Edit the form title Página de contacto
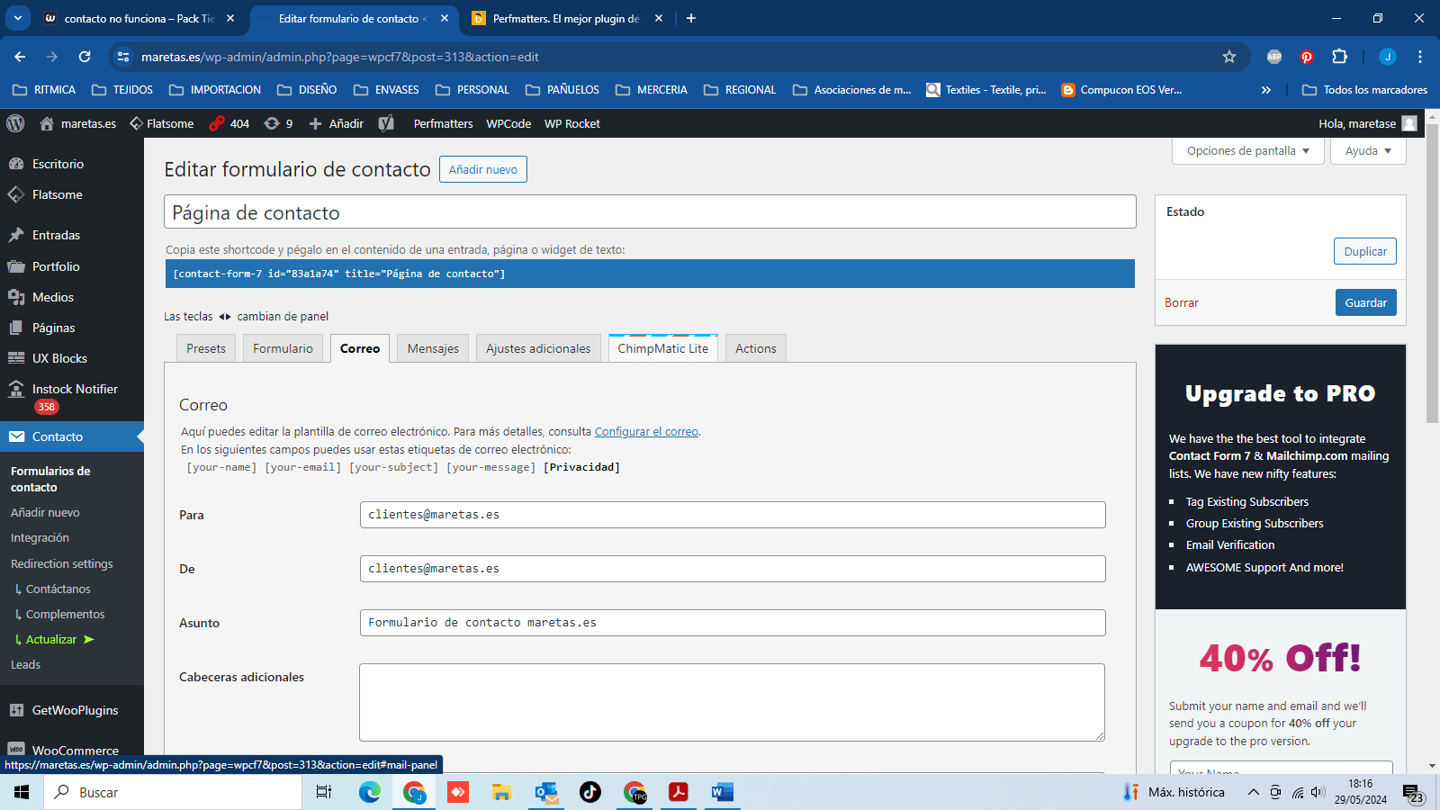This screenshot has height=810, width=1440. click(x=650, y=212)
